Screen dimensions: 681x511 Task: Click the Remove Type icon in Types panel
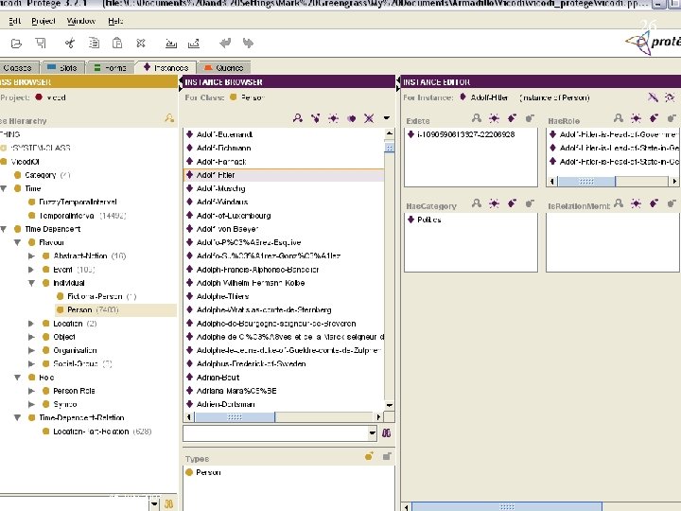(x=387, y=456)
